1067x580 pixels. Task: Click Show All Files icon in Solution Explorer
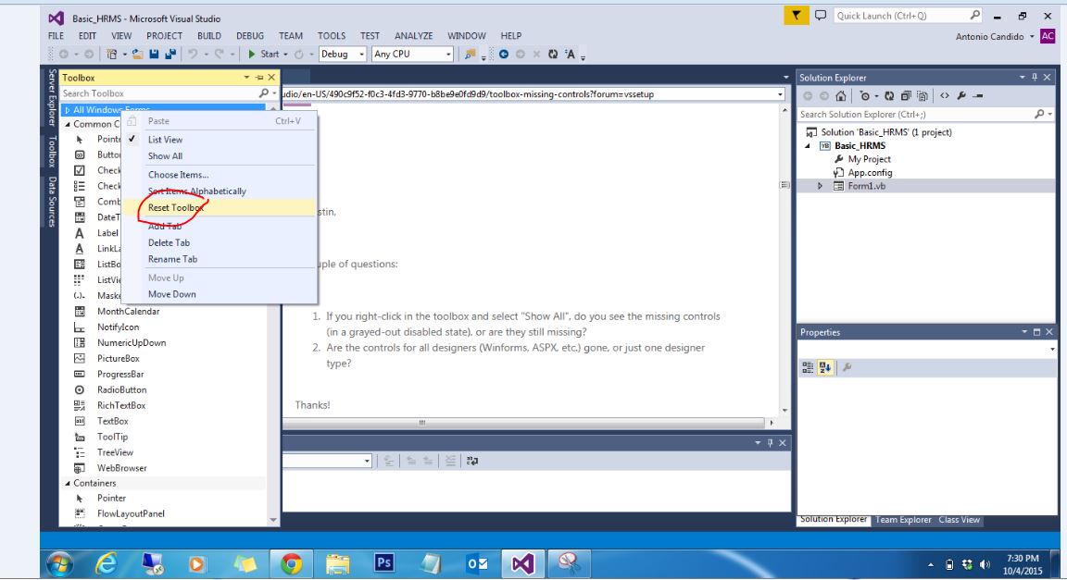pyautogui.click(x=923, y=96)
